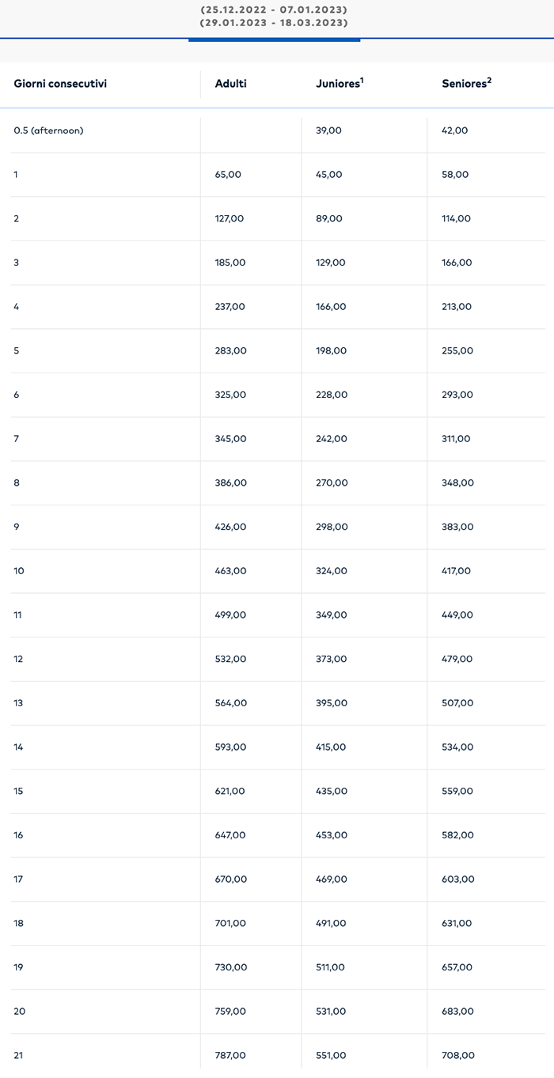Screen dimensions: 554x1078
Task: Click junior price 39,00 for afternoon
Action: (x=328, y=130)
